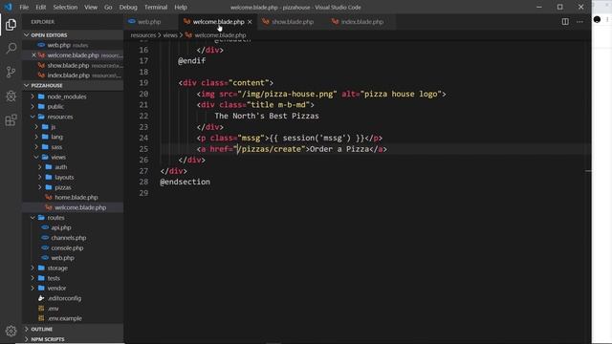Viewport: 612px width, 344px height.
Task: Switch to the web.php editor tab
Action: [150, 22]
